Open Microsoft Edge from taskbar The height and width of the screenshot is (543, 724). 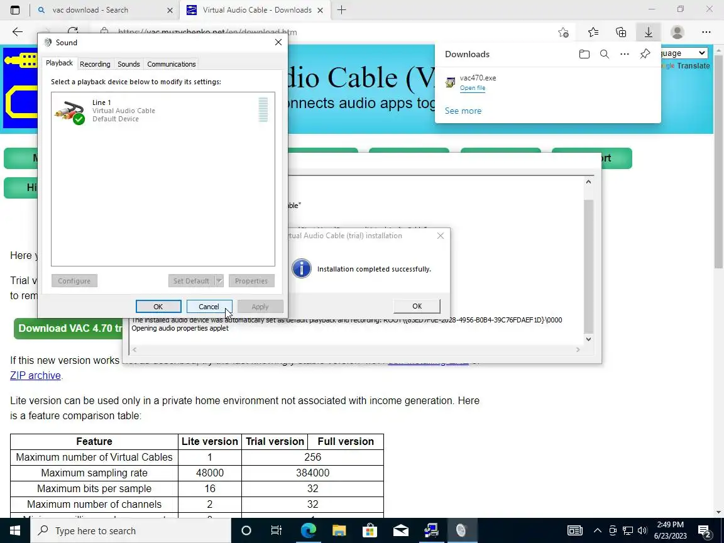pyautogui.click(x=308, y=530)
